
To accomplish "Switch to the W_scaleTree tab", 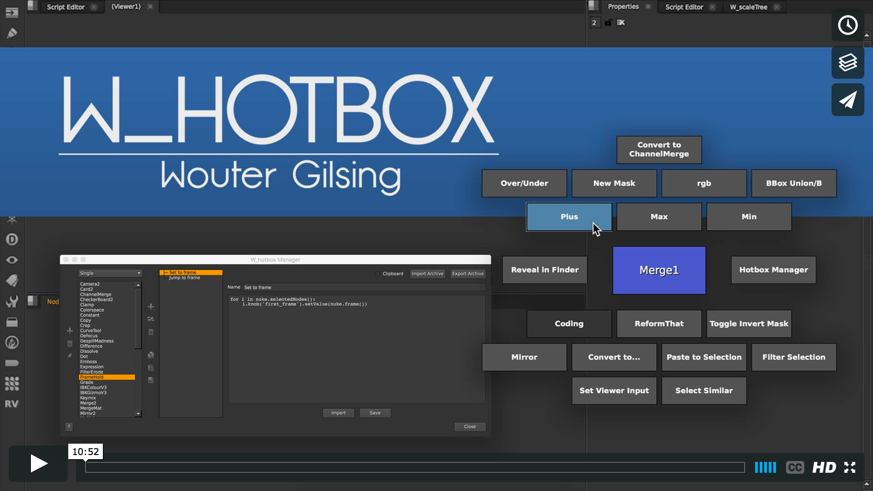I will 748,7.
